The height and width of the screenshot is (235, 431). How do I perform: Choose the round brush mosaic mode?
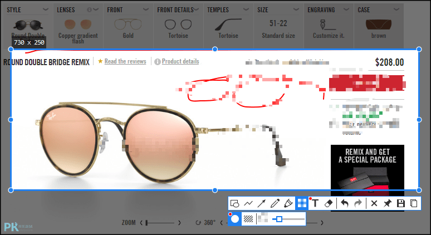point(235,219)
